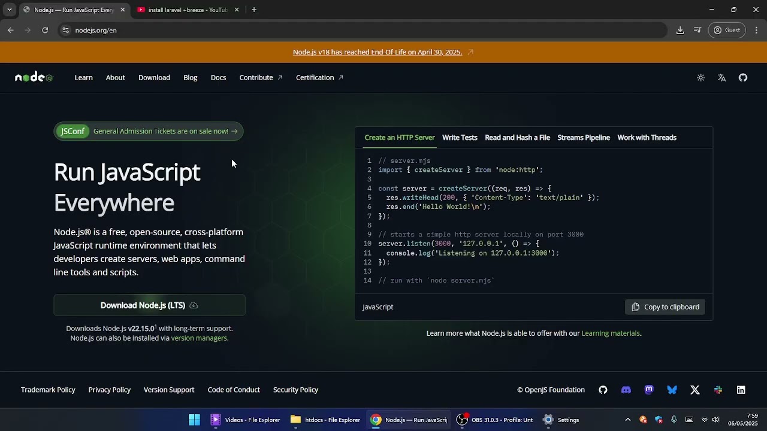Open Settings from the taskbar
This screenshot has height=431, width=767.
(561, 420)
